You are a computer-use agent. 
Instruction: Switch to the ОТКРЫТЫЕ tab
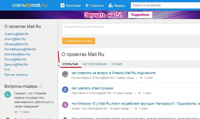[x=70, y=64]
